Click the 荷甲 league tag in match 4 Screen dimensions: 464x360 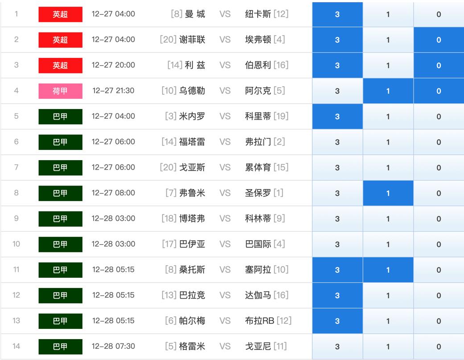coord(60,91)
